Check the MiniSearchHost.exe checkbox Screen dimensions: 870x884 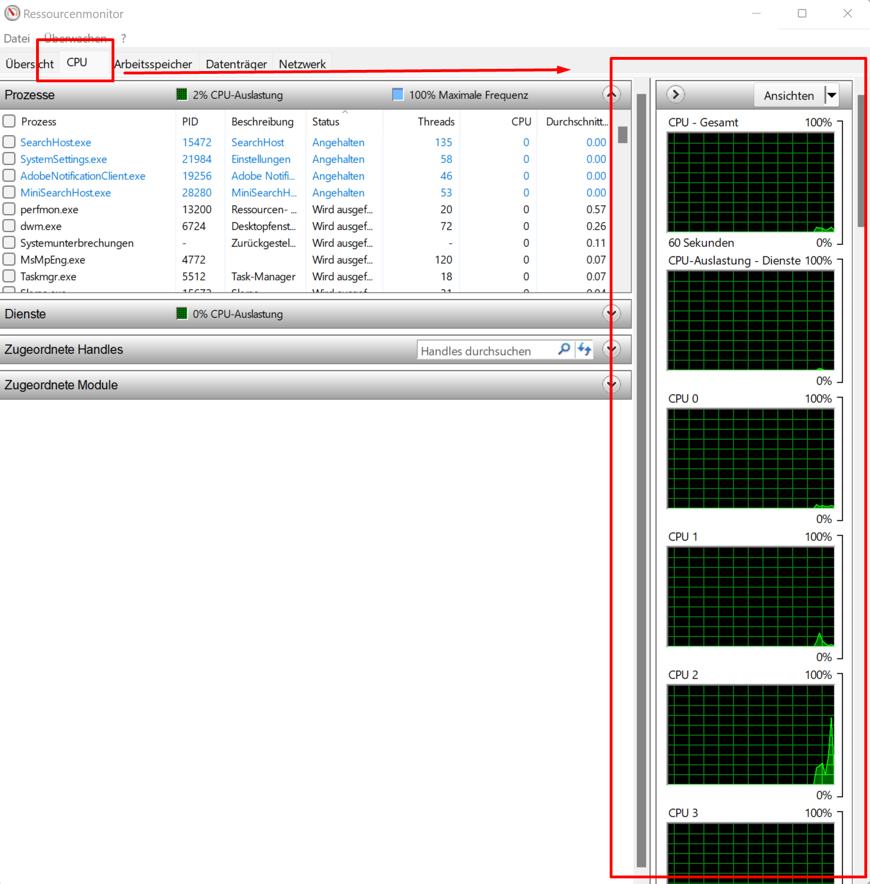point(9,192)
